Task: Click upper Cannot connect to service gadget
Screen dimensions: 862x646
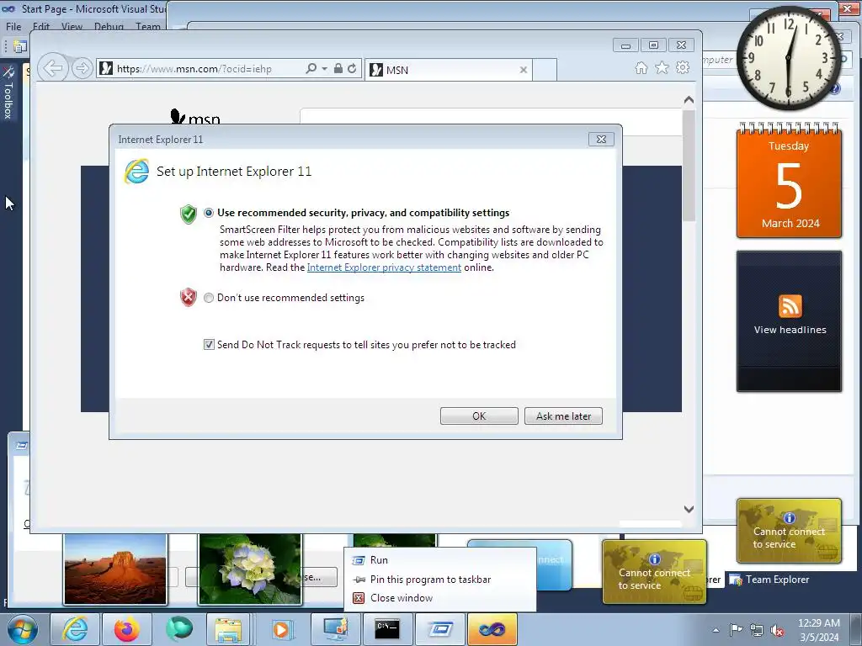Action: tap(789, 532)
